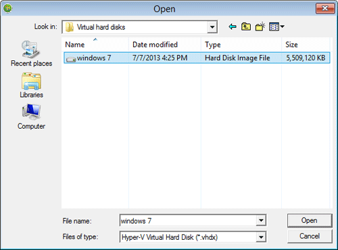
Task: Click into the File name text field
Action: coord(188,220)
